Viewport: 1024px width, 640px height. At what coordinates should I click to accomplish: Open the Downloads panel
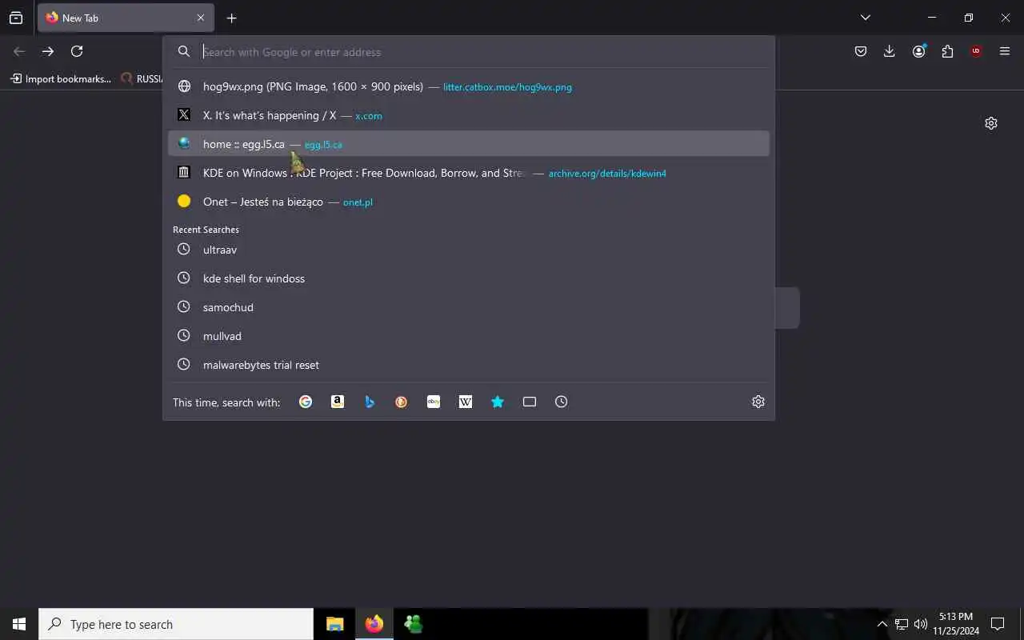pos(890,51)
